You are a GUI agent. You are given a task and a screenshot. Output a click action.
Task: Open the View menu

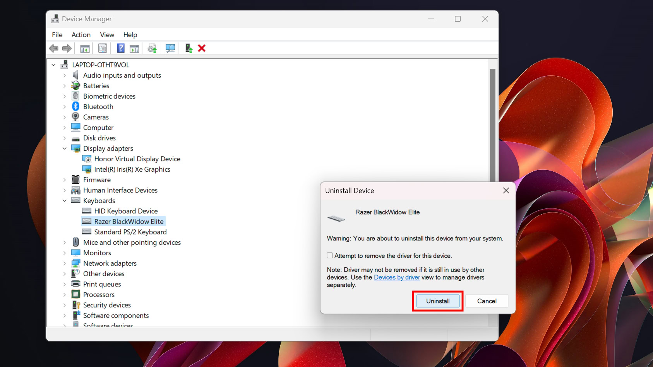(x=107, y=35)
